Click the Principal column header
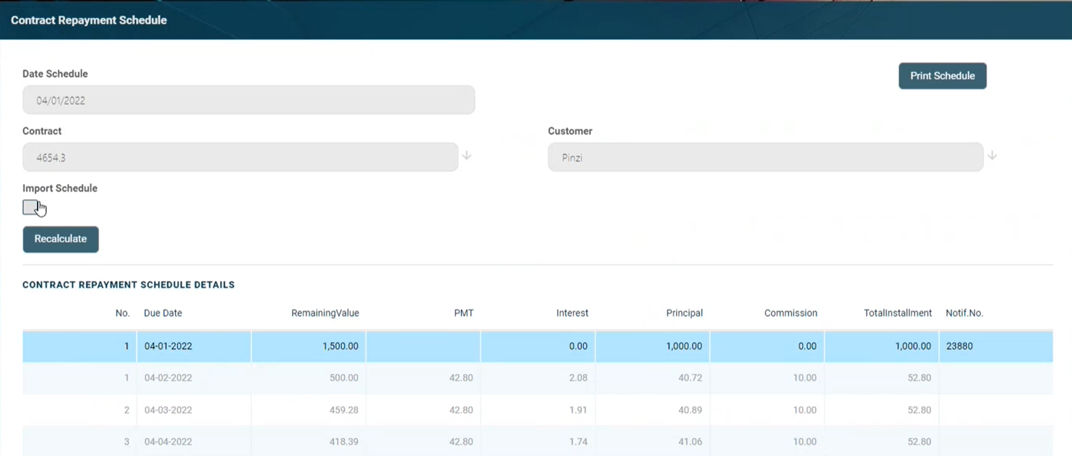The height and width of the screenshot is (456, 1072). point(684,313)
